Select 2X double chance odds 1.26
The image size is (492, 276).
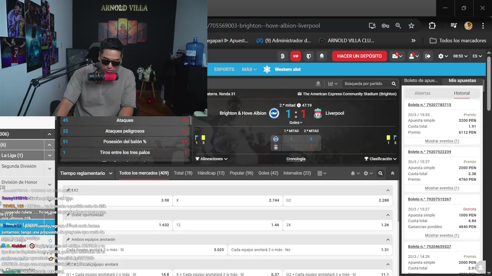tap(338, 225)
